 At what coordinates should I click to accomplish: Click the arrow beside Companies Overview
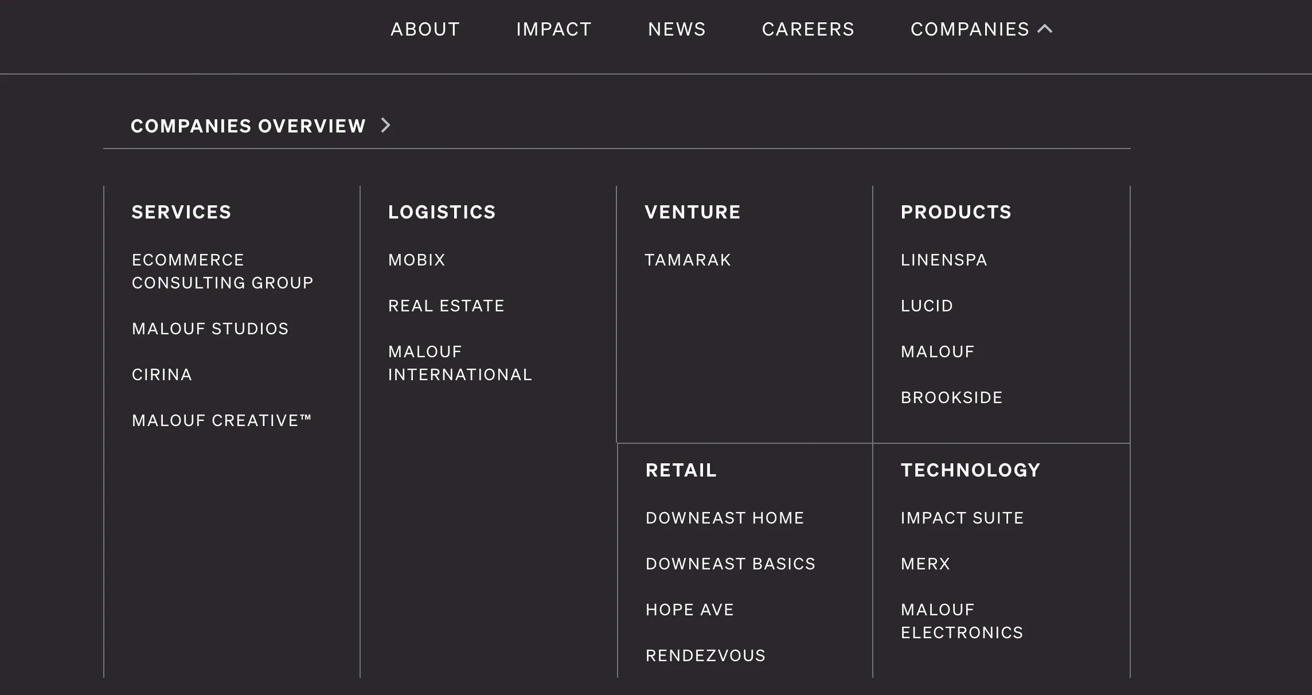click(386, 125)
